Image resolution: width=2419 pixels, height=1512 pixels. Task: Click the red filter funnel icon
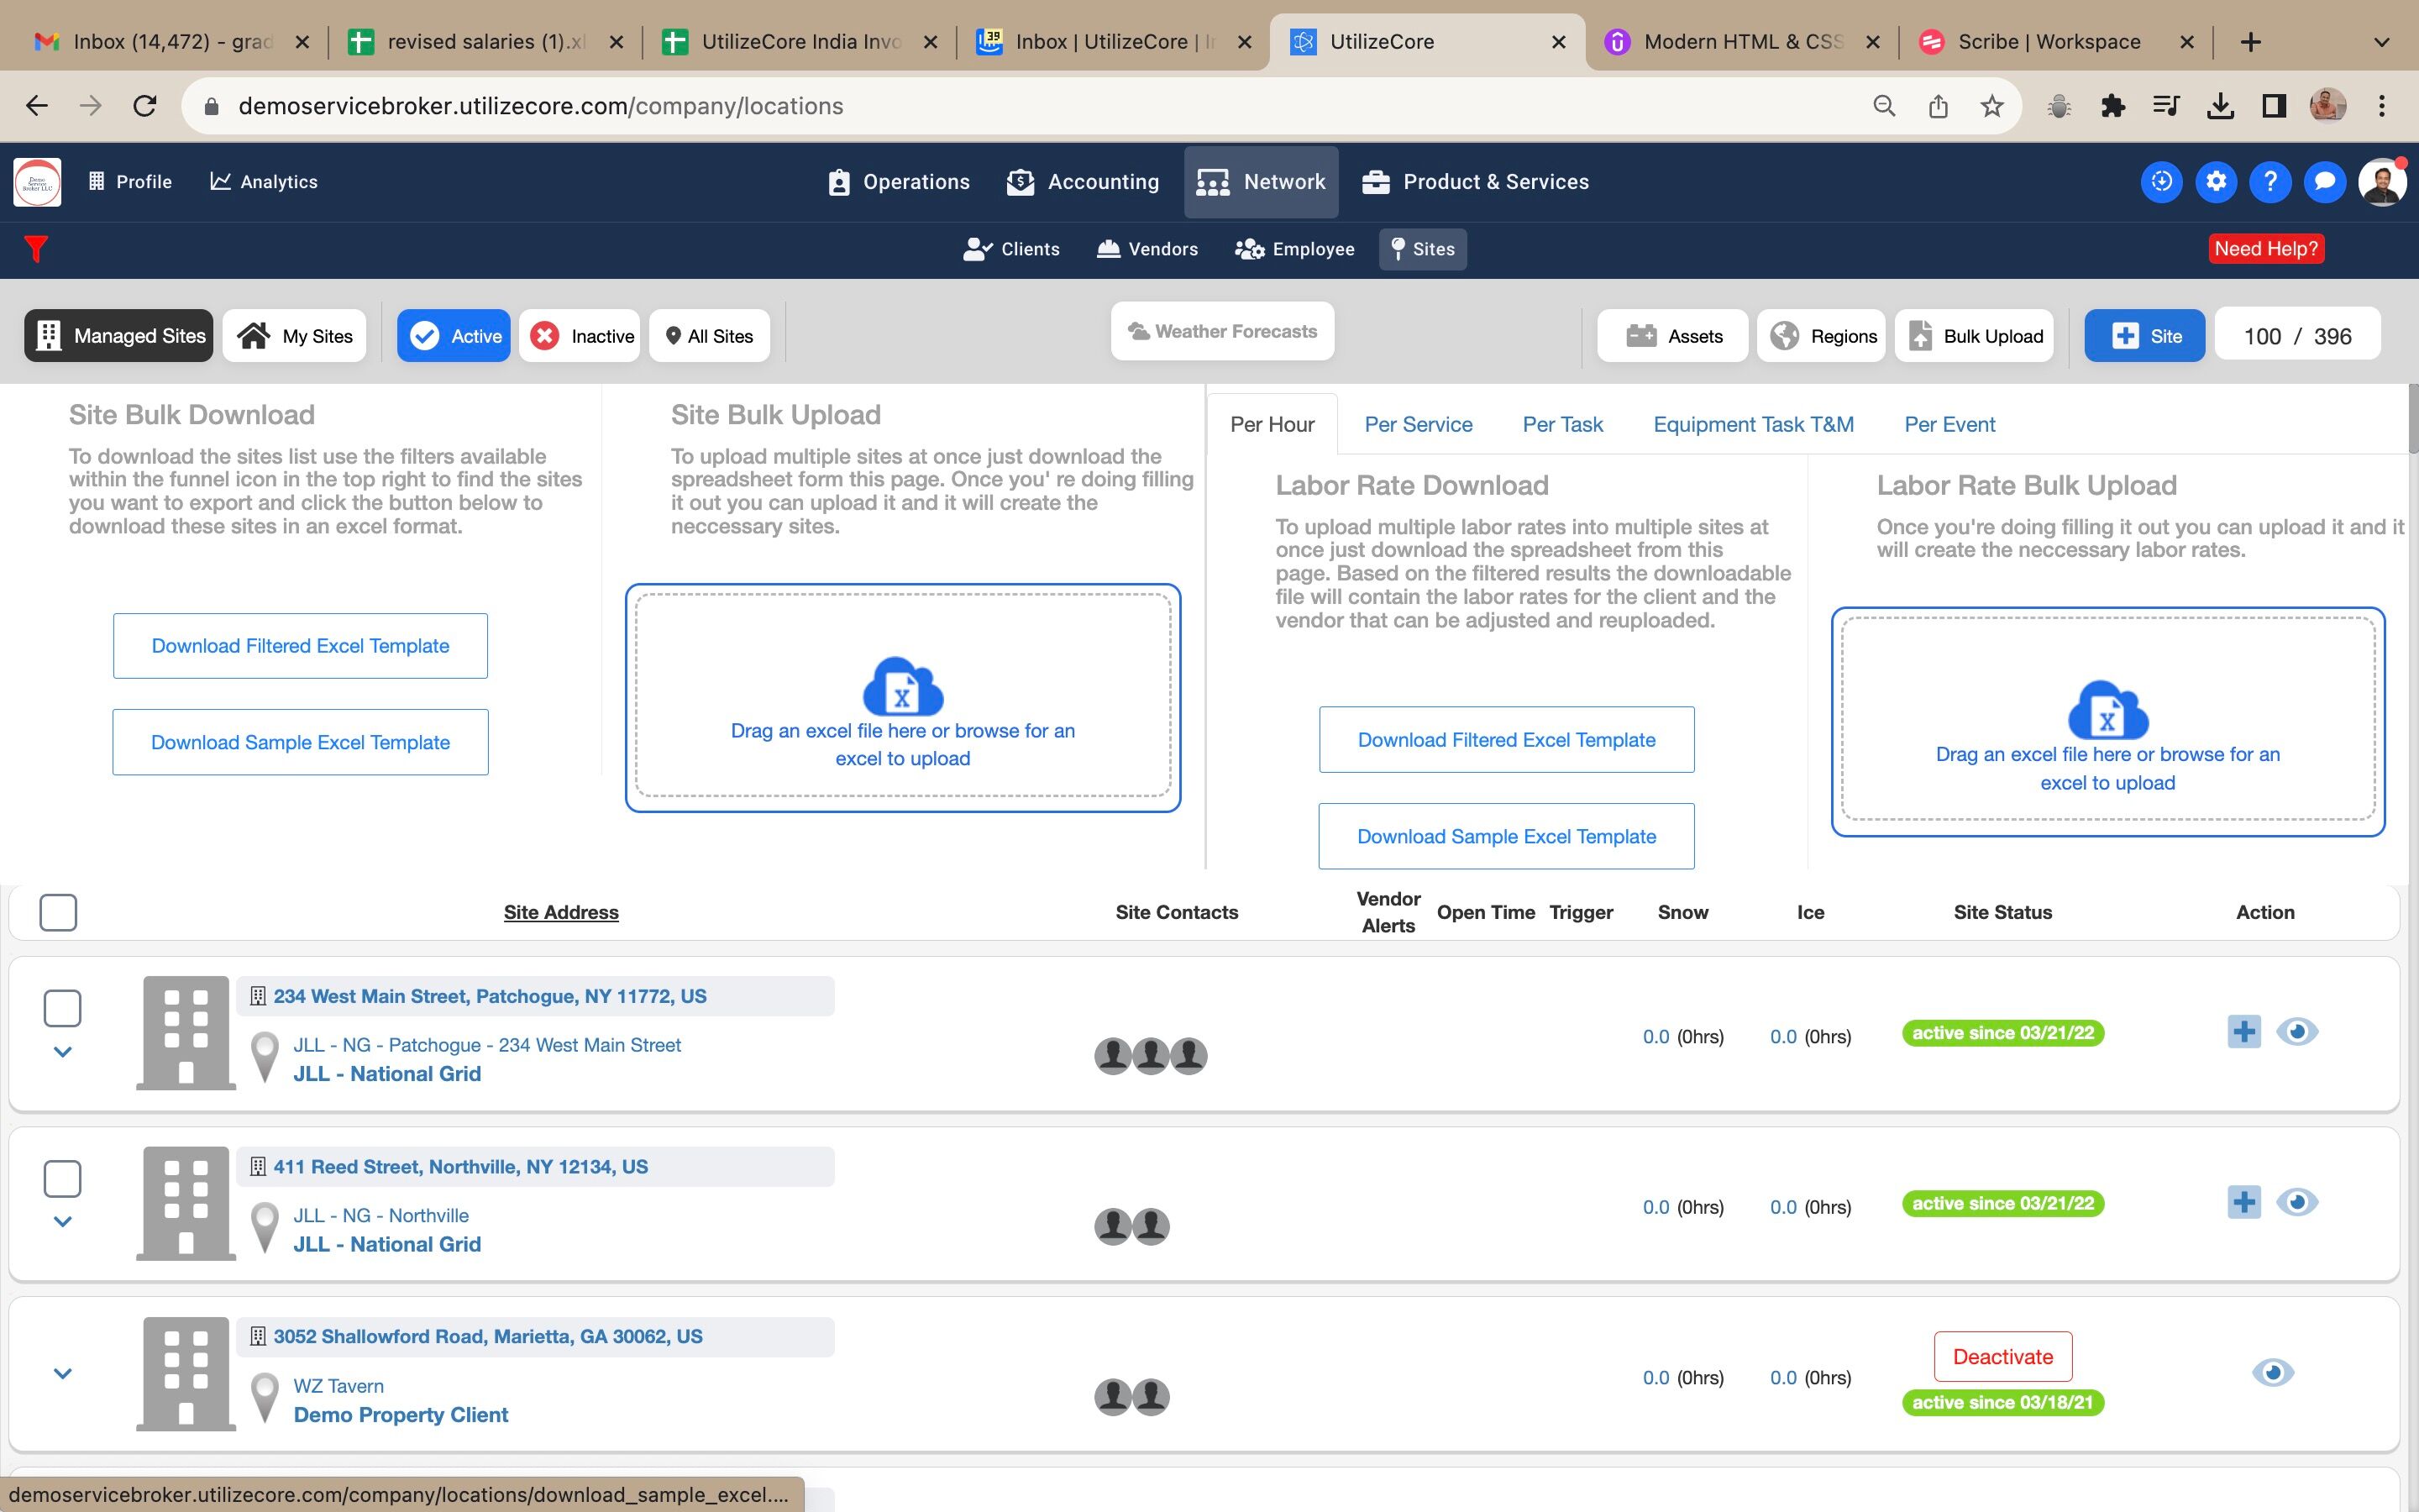tap(36, 248)
